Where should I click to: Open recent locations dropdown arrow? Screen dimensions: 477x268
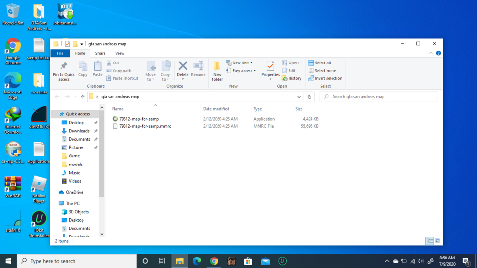[75, 97]
